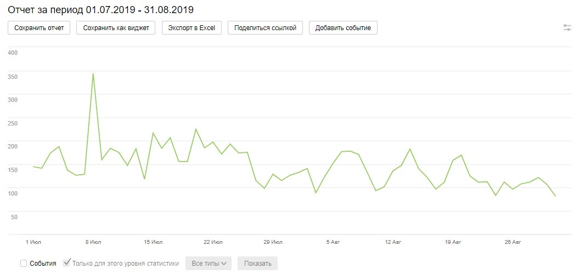Click the 5 Авг axis label
574x280 pixels.
(x=333, y=242)
